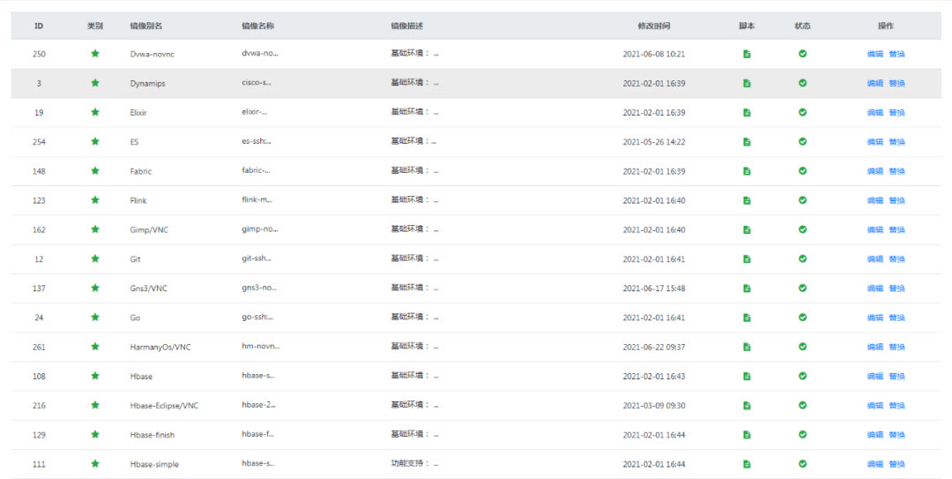Replace the Gns3/VNC image
The image size is (952, 479).
[x=896, y=288]
